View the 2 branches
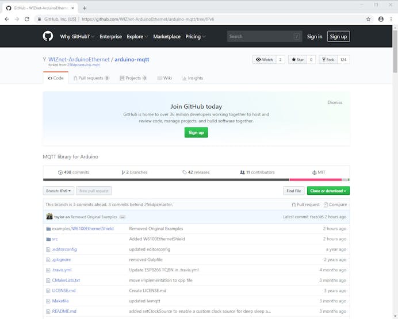 coord(134,172)
